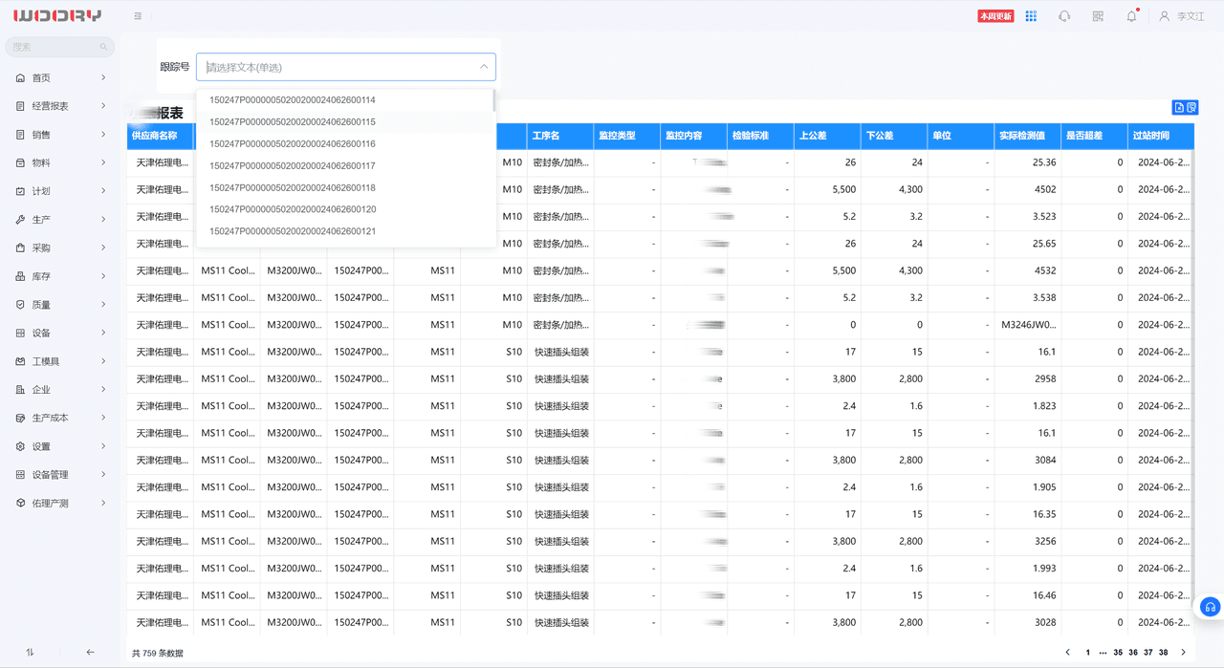
Task: Open the customer service headset icon
Action: coord(1064,16)
